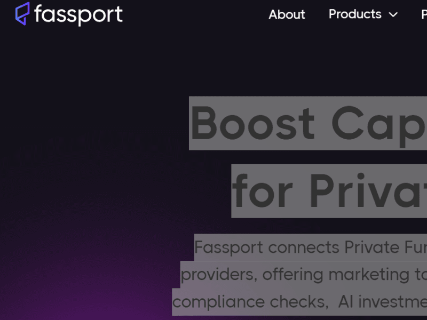Click the geometric arrow shape in the logo

(21, 14)
